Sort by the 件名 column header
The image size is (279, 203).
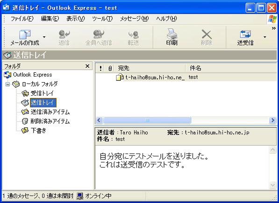point(231,68)
